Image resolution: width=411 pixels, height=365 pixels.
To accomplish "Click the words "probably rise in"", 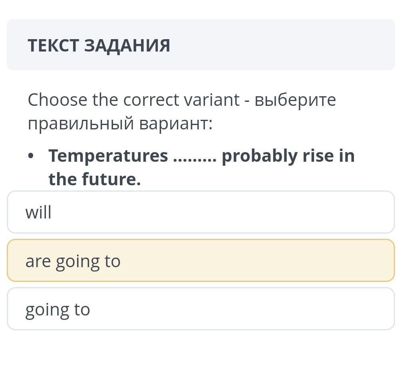I will tap(288, 156).
